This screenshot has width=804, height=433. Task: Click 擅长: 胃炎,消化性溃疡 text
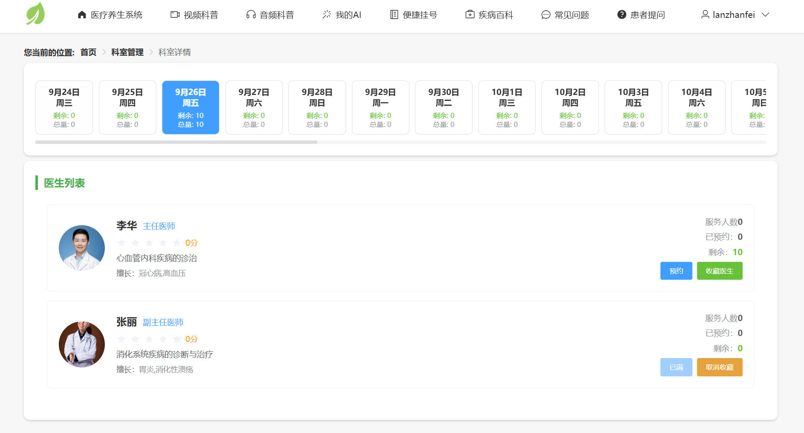tap(155, 370)
